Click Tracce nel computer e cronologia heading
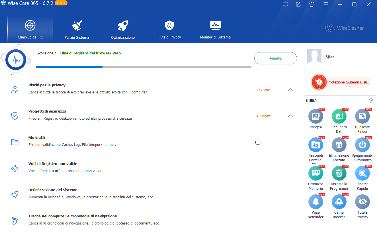The image size is (377, 249). point(73,216)
